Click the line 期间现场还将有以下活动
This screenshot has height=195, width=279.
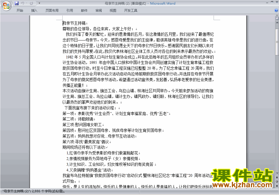84,147
